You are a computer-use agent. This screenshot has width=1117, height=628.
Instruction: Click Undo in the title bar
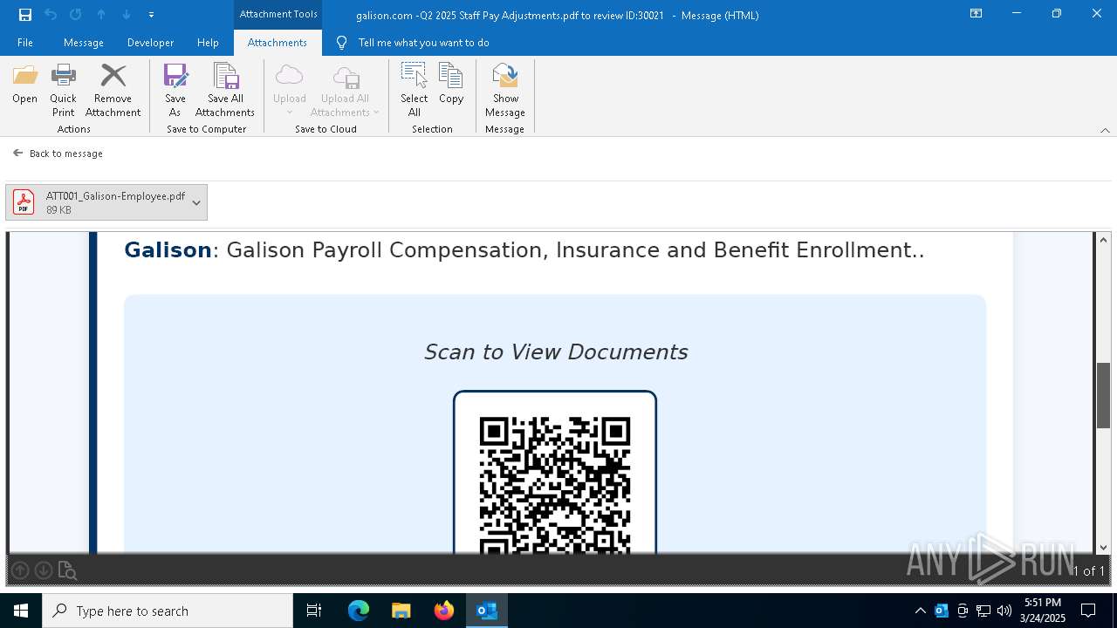pos(51,15)
